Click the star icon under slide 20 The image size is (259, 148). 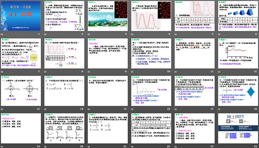point(46,146)
